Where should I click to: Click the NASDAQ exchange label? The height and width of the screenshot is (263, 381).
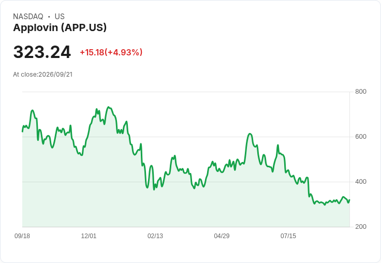[x=28, y=17]
